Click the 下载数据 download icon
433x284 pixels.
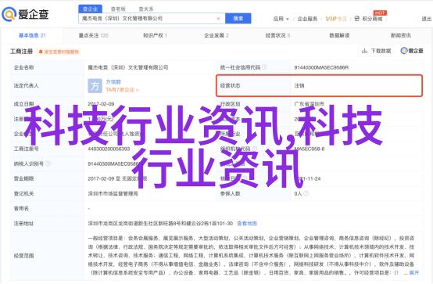[x=364, y=51]
